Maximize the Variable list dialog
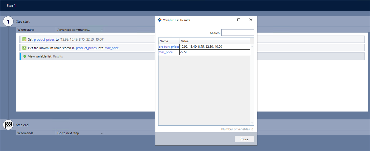The width and height of the screenshot is (370, 151). (239, 20)
